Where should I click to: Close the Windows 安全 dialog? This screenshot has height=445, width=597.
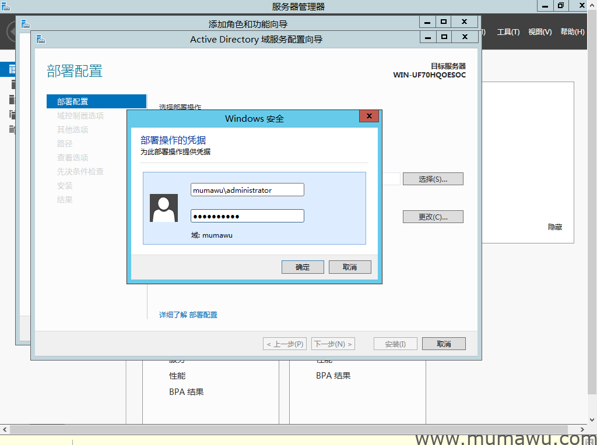pos(369,117)
